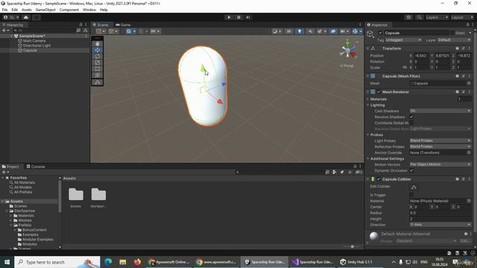Click the Edit Collider button

[x=414, y=187]
